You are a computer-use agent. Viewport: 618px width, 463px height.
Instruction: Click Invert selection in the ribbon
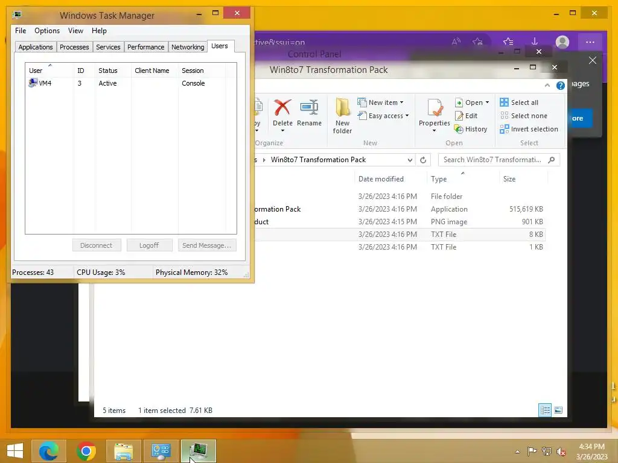click(529, 129)
